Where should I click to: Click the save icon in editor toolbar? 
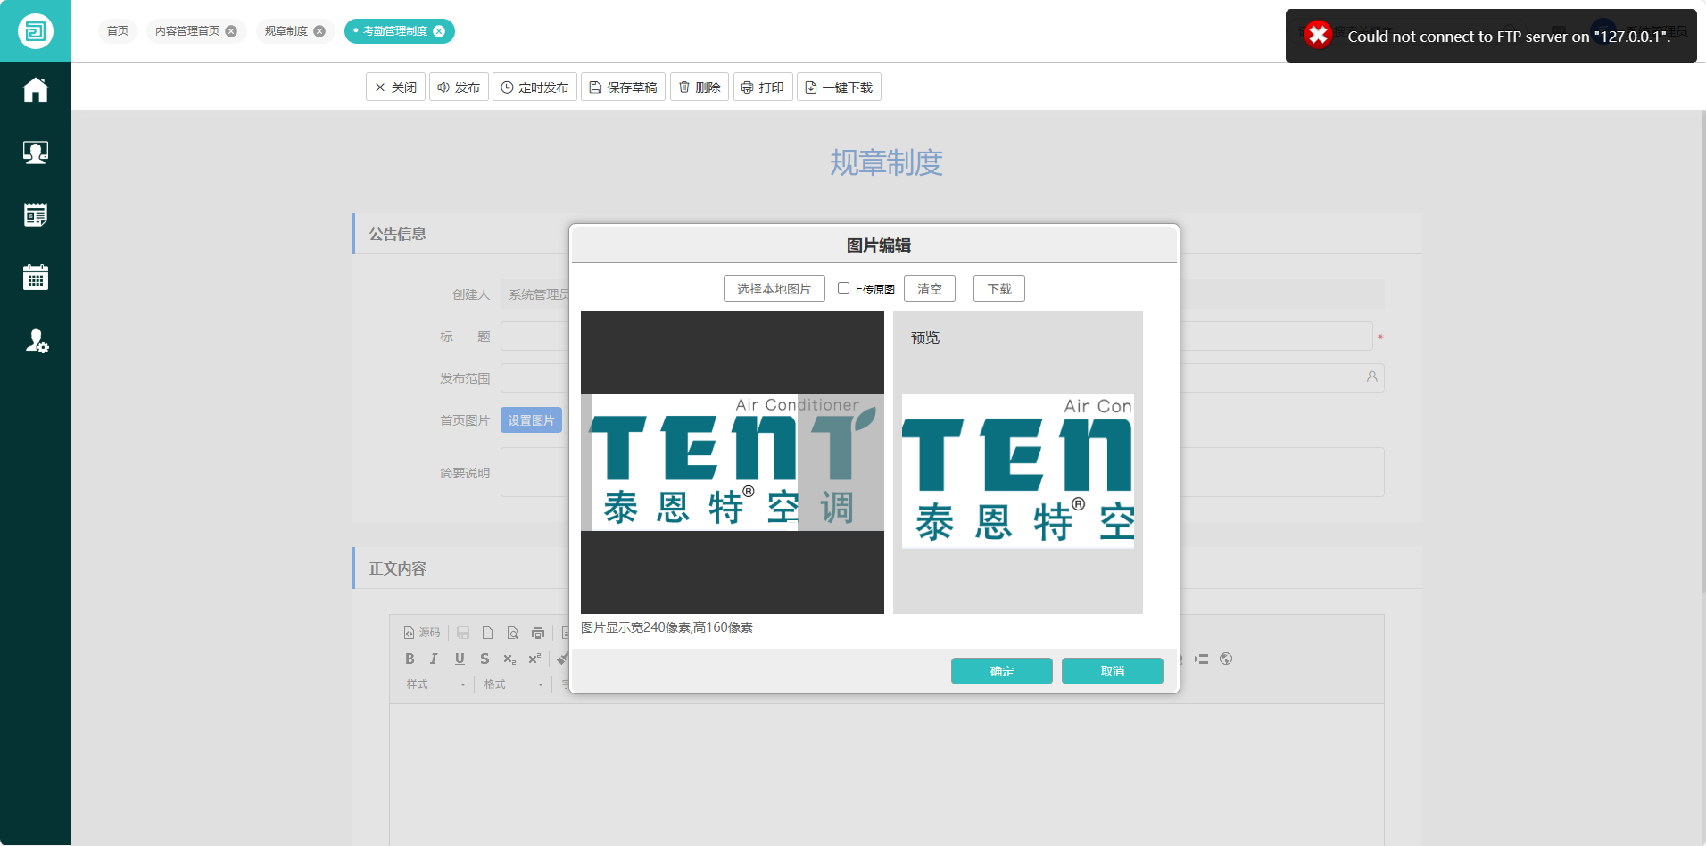coord(463,633)
